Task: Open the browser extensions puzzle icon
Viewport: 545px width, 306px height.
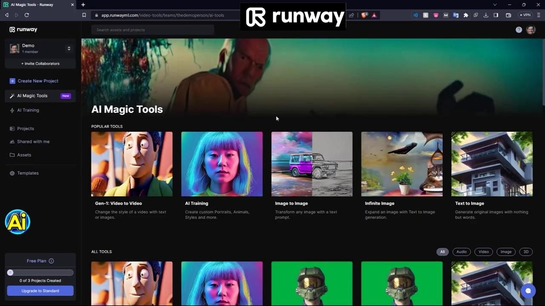Action: [x=466, y=15]
